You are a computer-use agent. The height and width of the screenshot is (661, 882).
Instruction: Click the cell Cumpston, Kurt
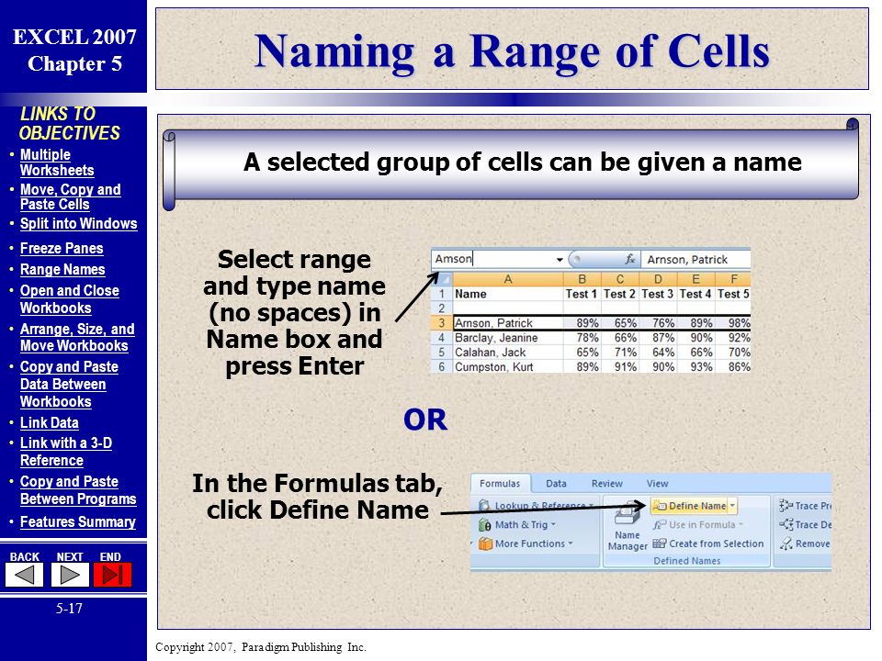click(x=508, y=367)
